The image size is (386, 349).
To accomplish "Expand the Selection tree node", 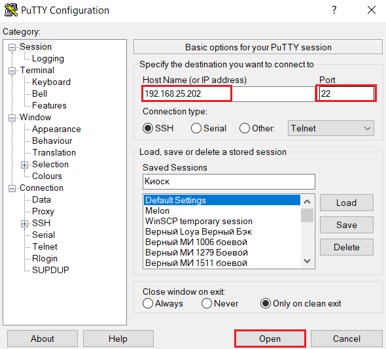I will tap(24, 165).
